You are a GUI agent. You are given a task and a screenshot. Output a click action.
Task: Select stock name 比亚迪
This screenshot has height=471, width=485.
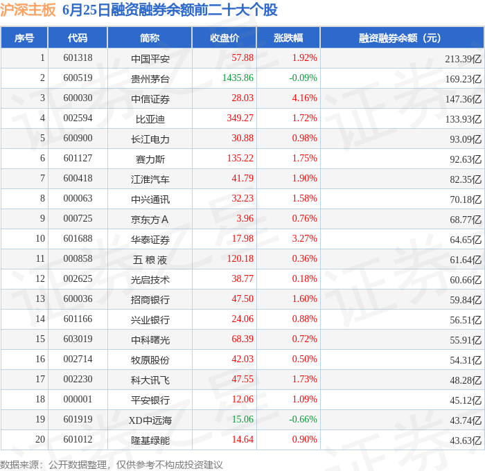pos(150,119)
